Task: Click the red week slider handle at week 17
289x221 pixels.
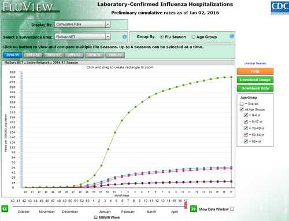Action: tap(186, 205)
